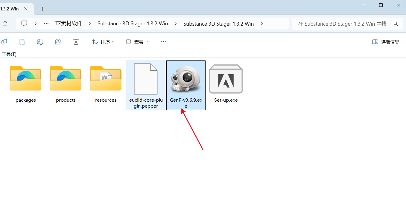
Task: Click the 'GenP-v3.6.9.exe' file name
Action: tap(186, 103)
